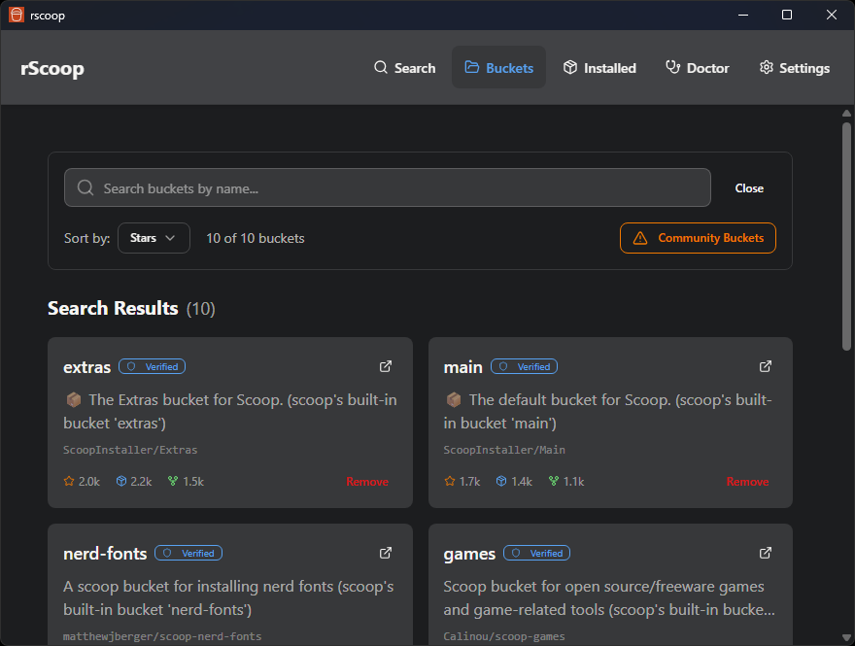Click the vertical scrollbar thumb

(846, 236)
